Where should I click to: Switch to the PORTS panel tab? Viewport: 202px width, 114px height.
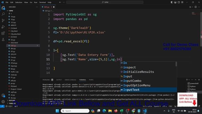click(x=91, y=80)
